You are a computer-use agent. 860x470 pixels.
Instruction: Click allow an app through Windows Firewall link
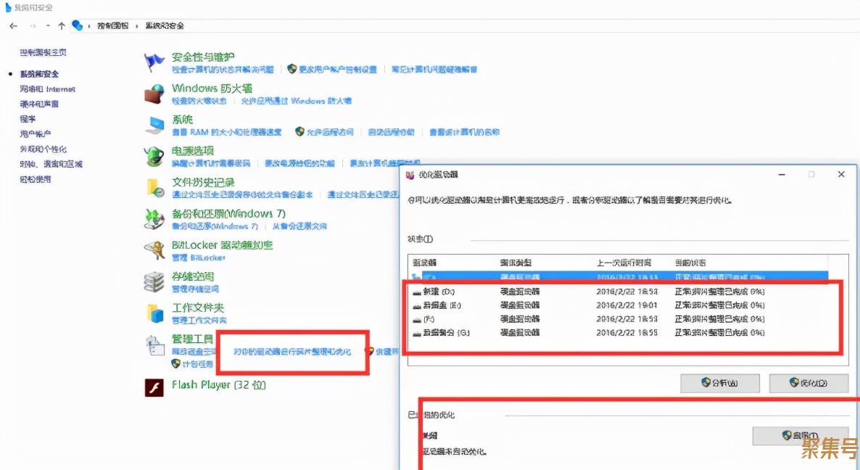296,102
